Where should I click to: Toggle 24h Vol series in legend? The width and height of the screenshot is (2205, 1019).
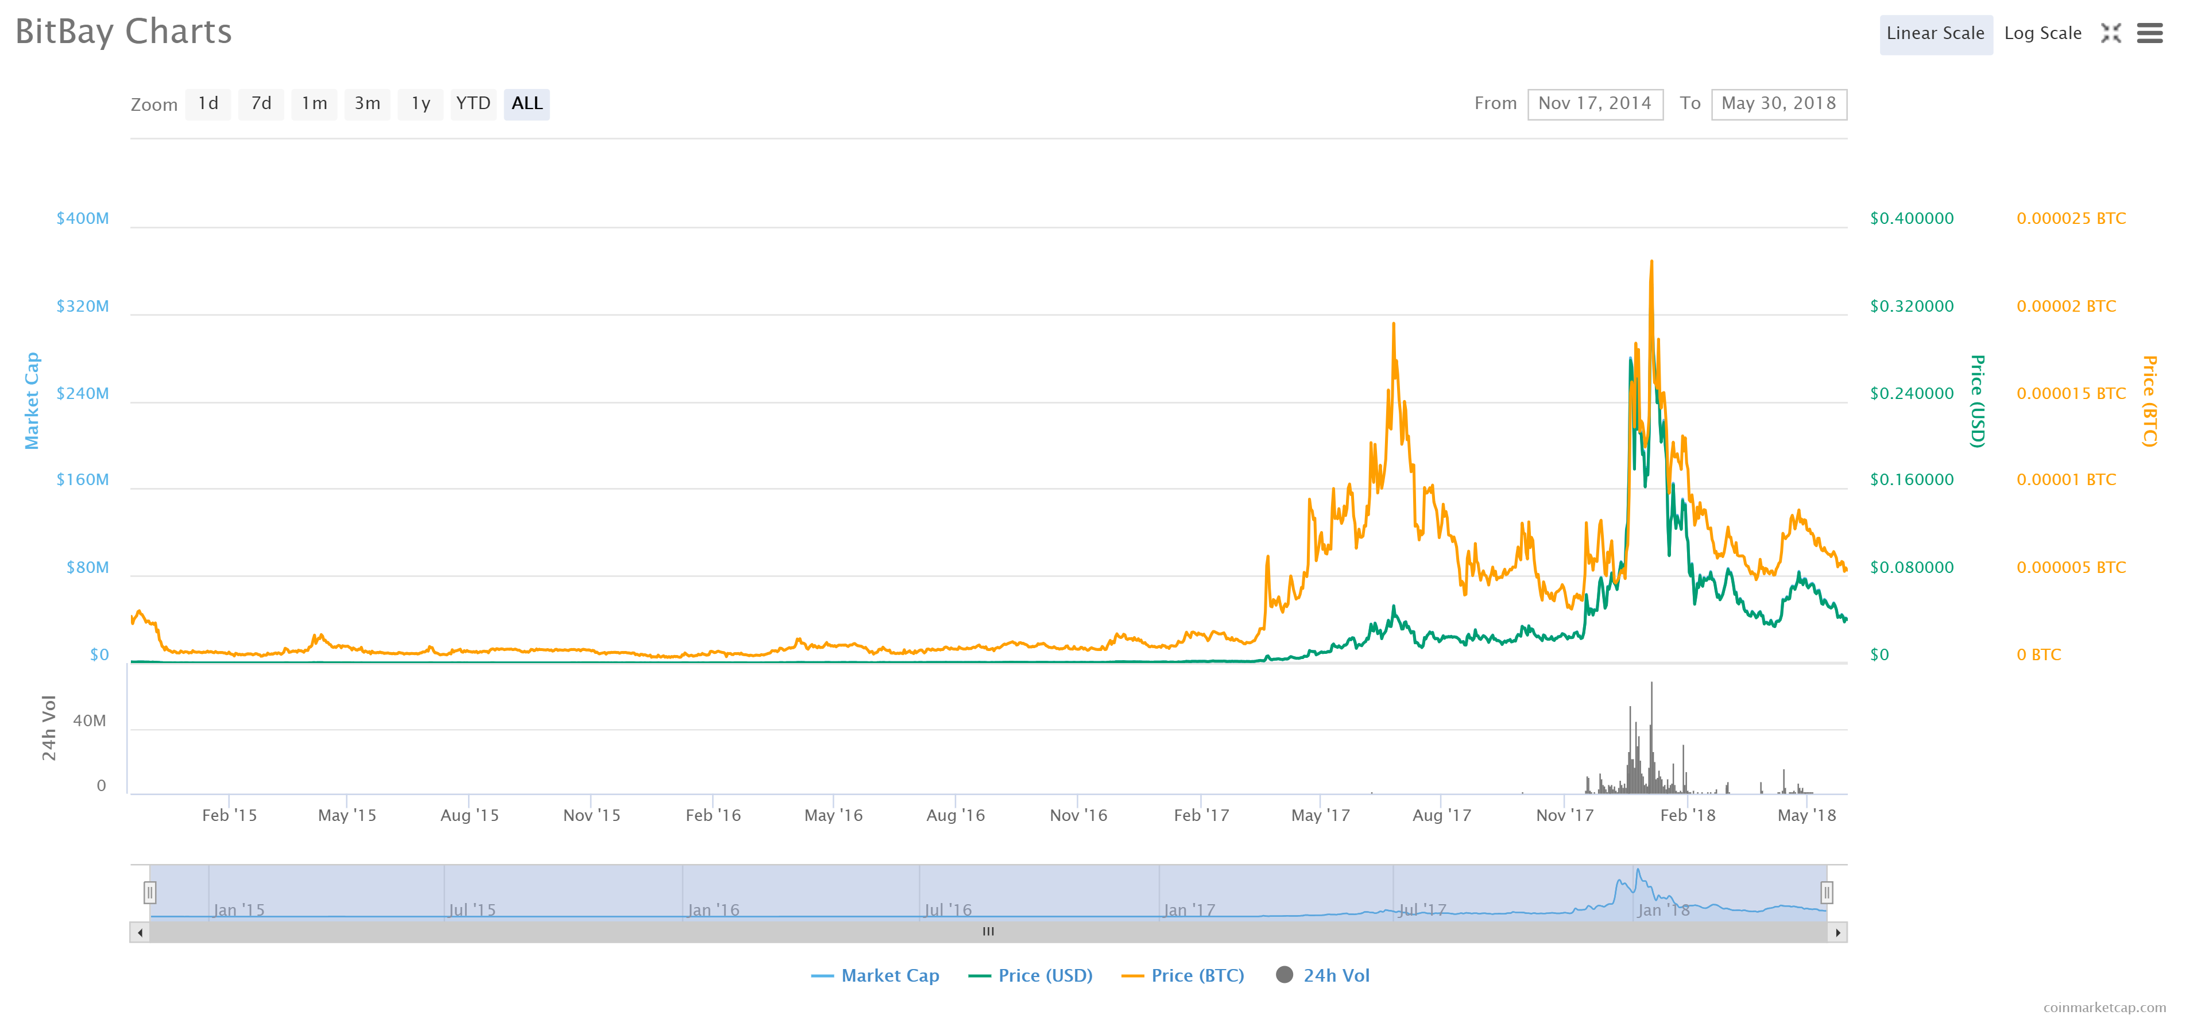coord(1322,975)
